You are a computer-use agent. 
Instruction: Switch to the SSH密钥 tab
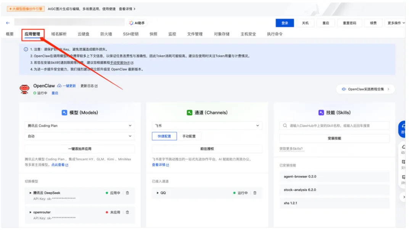(130, 34)
